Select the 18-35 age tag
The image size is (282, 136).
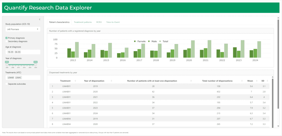(x=10, y=52)
